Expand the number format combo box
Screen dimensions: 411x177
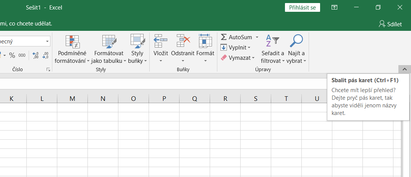point(47,41)
